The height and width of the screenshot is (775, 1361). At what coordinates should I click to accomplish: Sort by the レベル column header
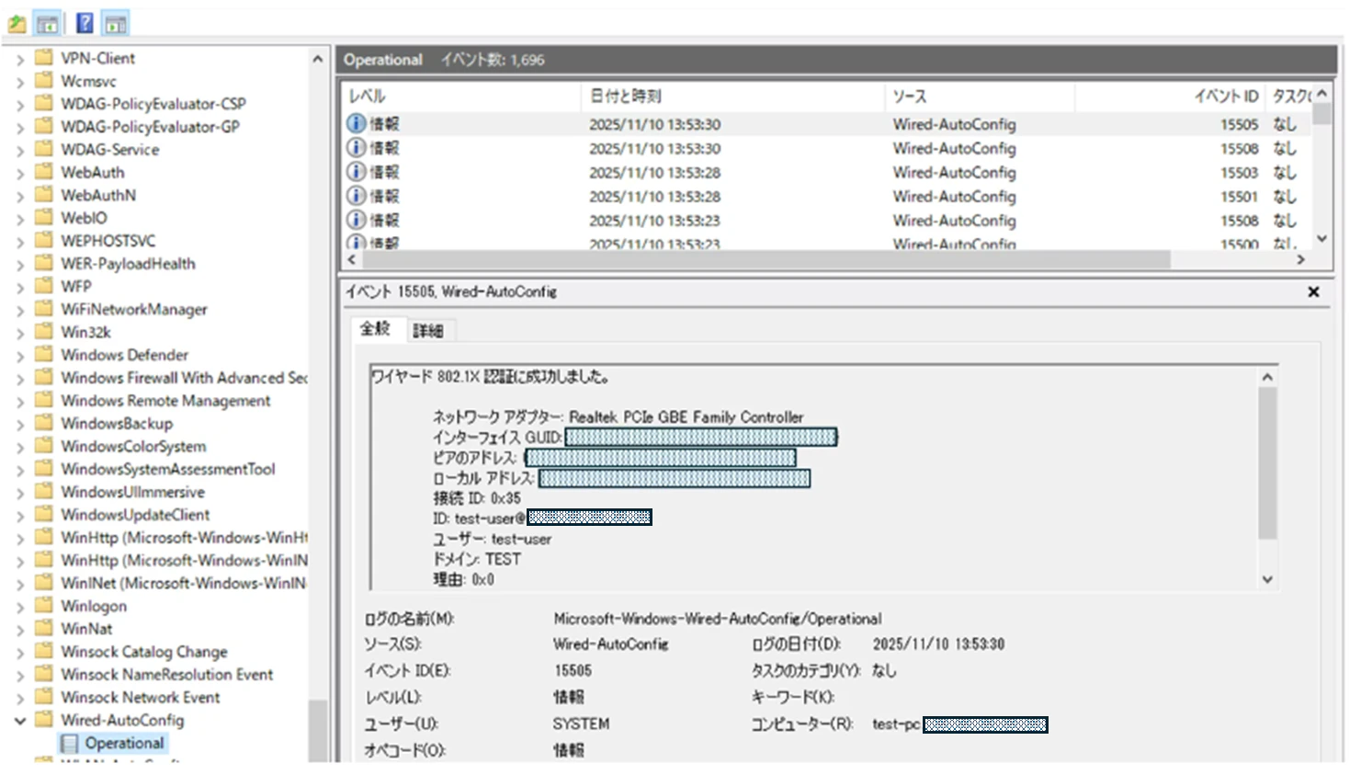[x=461, y=96]
